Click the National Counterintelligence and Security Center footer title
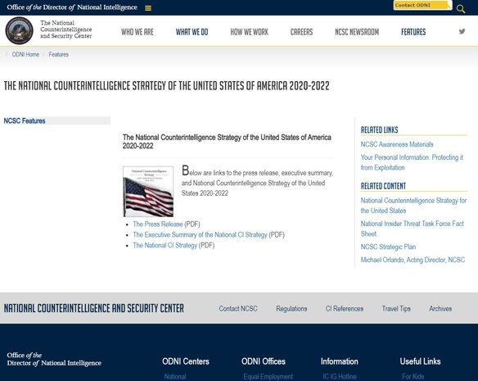The width and height of the screenshot is (478, 381). [94, 308]
